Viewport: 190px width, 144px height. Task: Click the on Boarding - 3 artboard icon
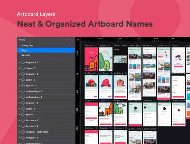(x=23, y=91)
